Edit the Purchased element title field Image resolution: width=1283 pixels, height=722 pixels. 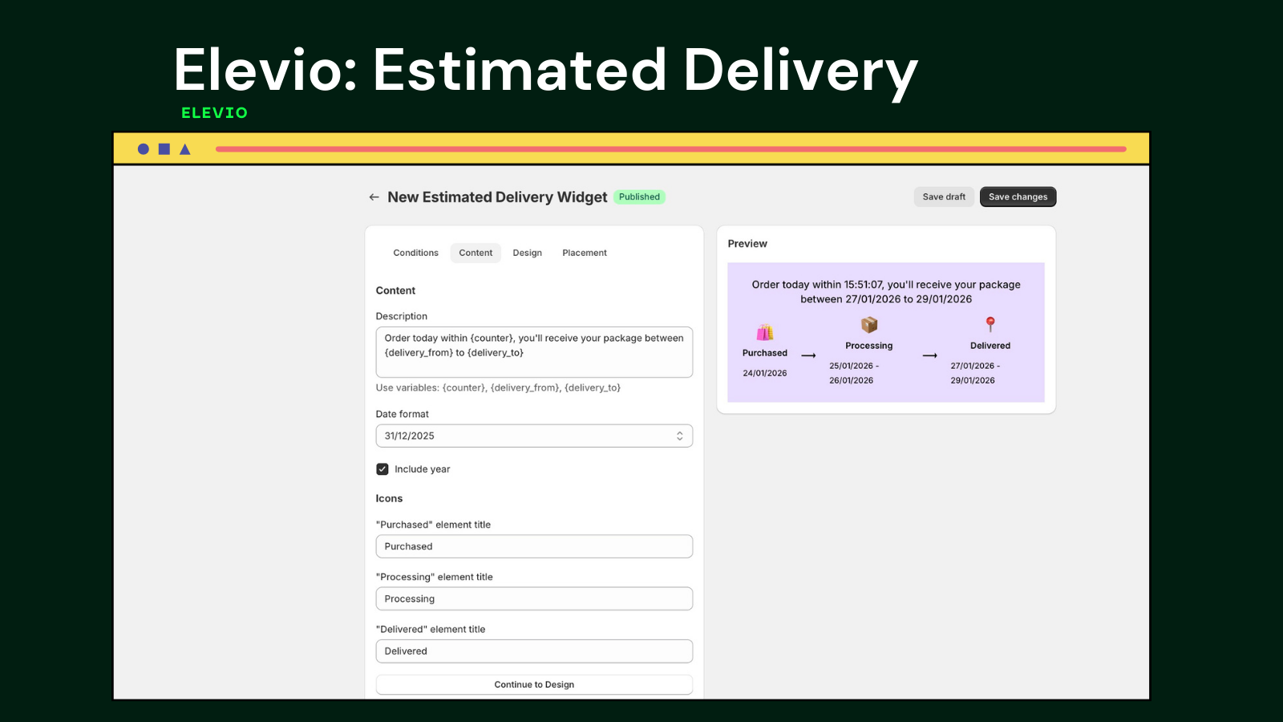tap(533, 546)
